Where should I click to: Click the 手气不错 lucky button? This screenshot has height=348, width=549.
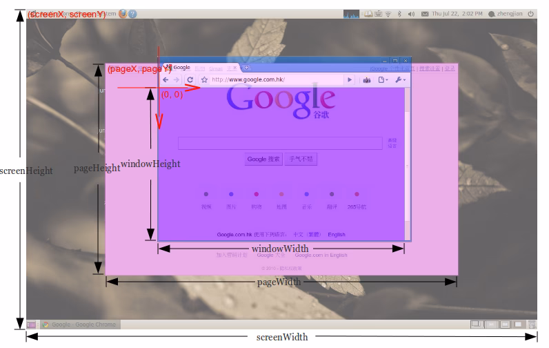point(301,159)
